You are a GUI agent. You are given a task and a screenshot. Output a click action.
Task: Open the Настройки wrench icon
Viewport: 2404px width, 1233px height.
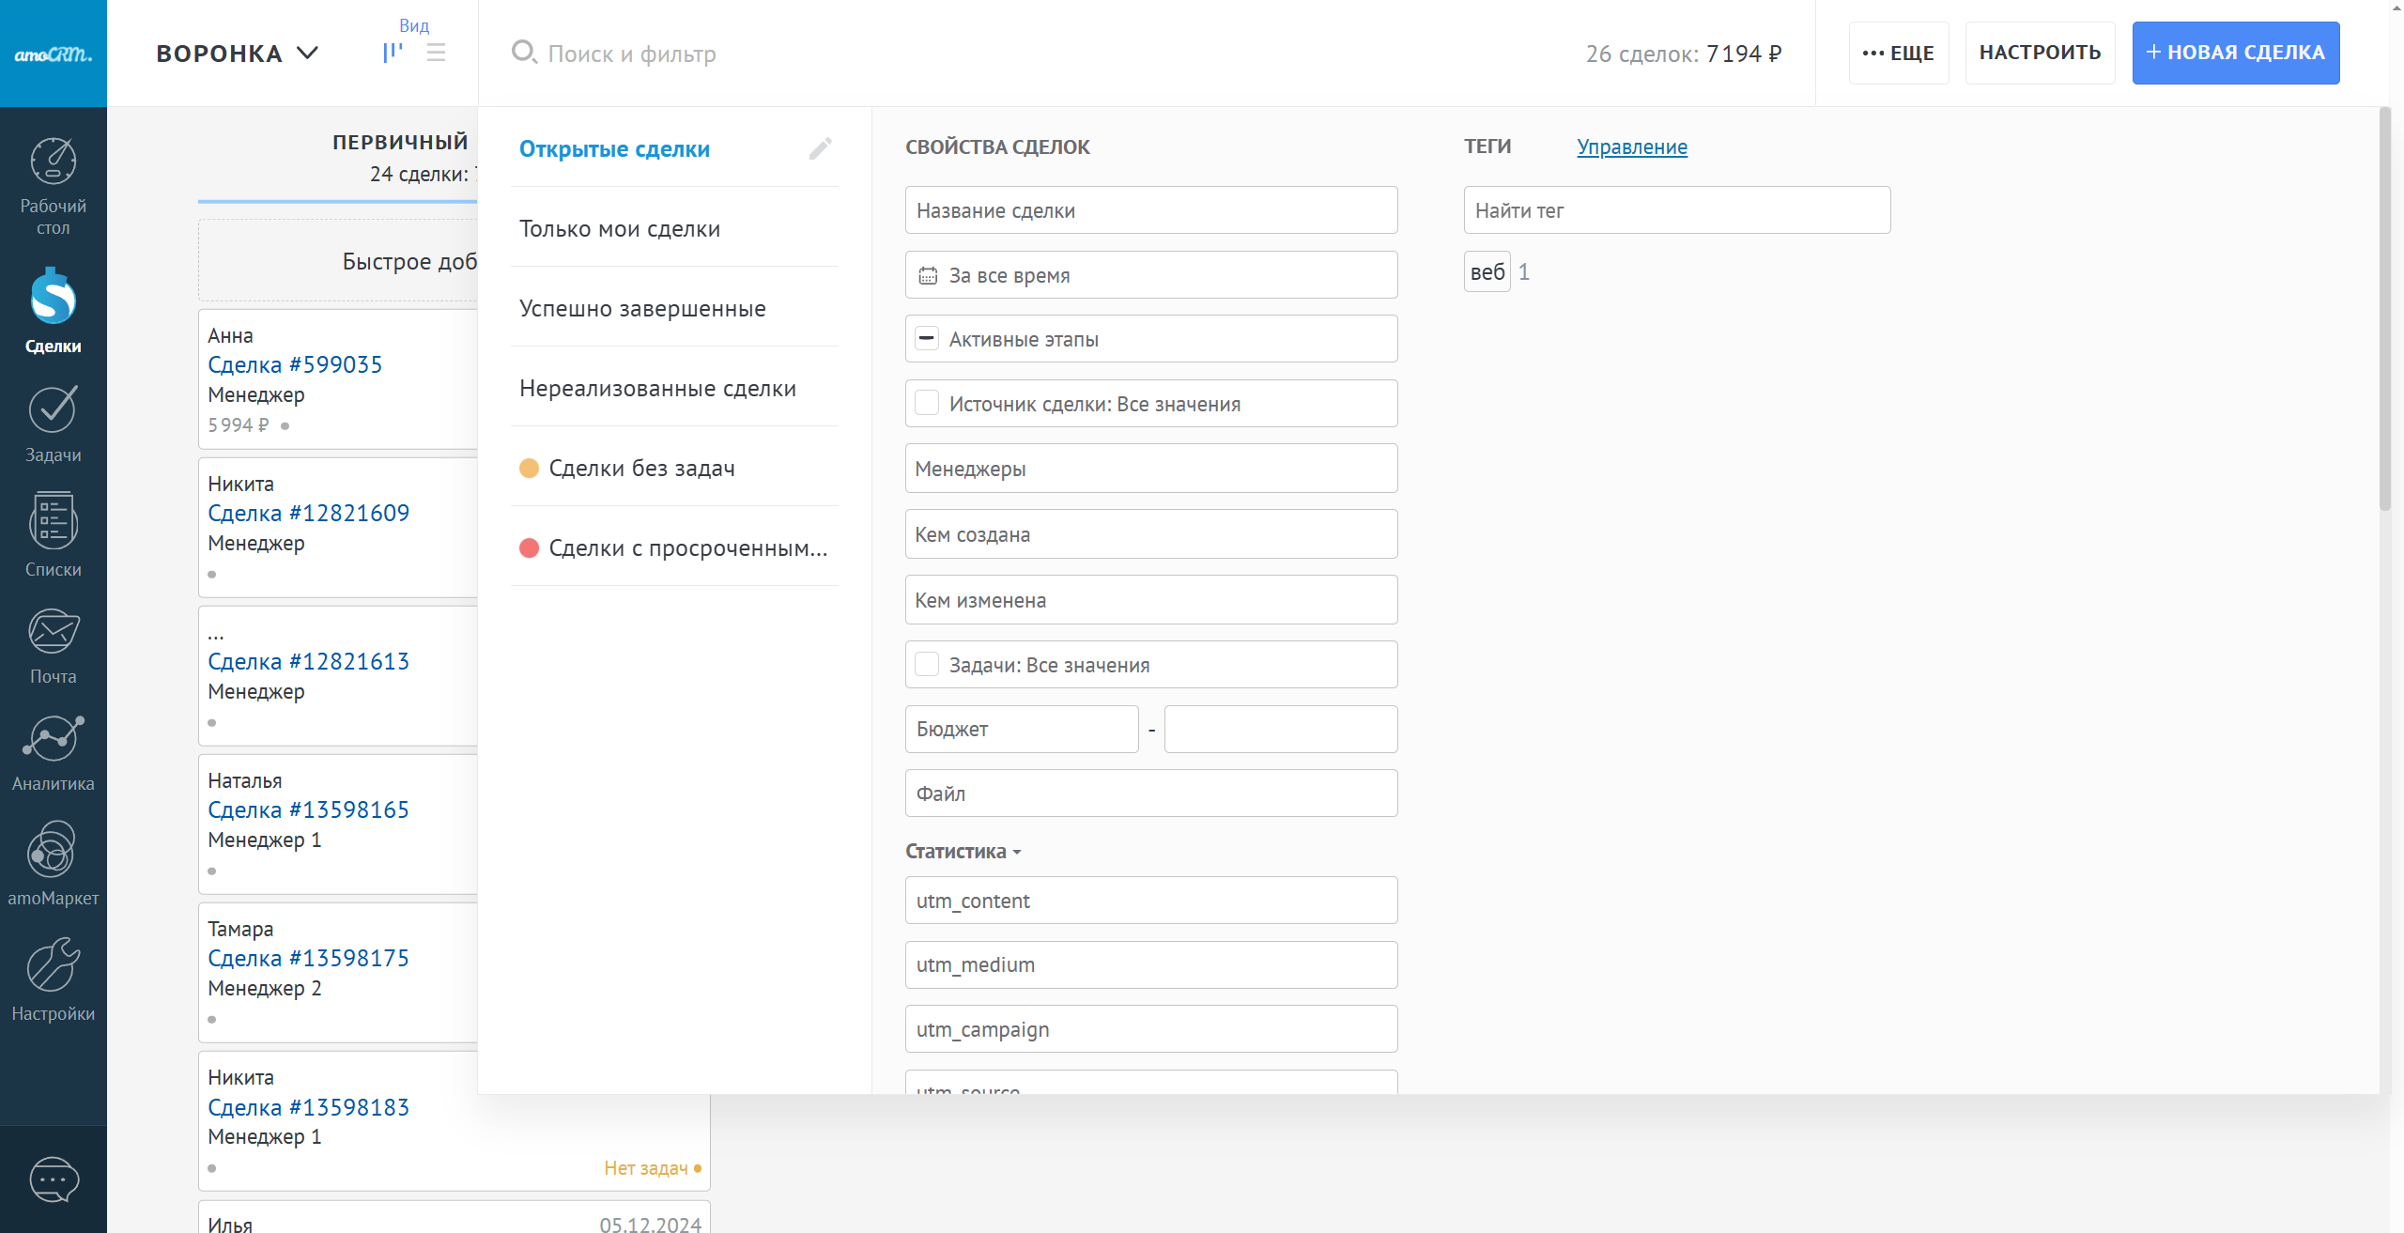click(54, 965)
